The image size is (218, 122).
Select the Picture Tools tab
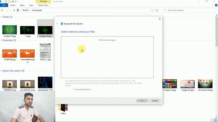click(43, 5)
